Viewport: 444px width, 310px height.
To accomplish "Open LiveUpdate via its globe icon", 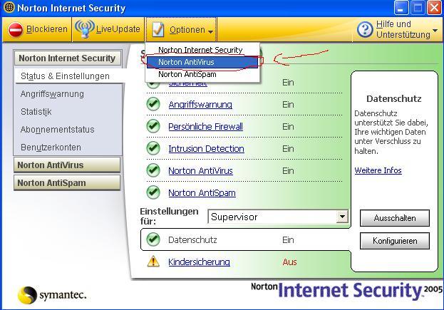I will coord(85,30).
